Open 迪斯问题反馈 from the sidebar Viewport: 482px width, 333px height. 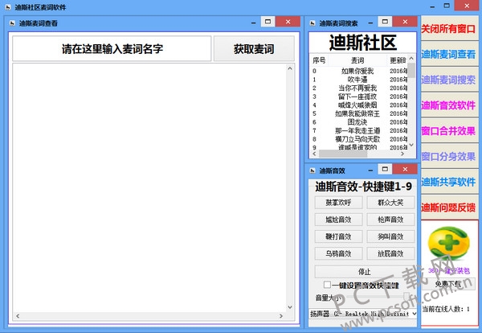[x=448, y=208]
